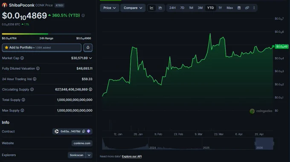Copy the contract address icon
290x162 pixels.
pos(84,131)
